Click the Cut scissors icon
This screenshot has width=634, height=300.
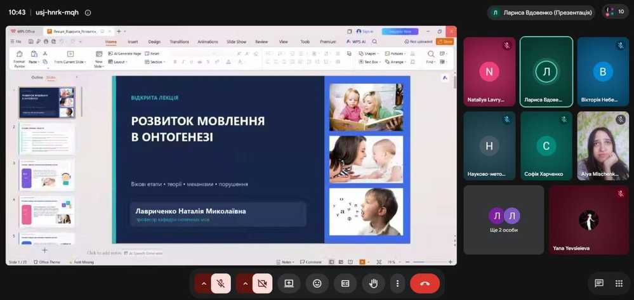click(45, 54)
